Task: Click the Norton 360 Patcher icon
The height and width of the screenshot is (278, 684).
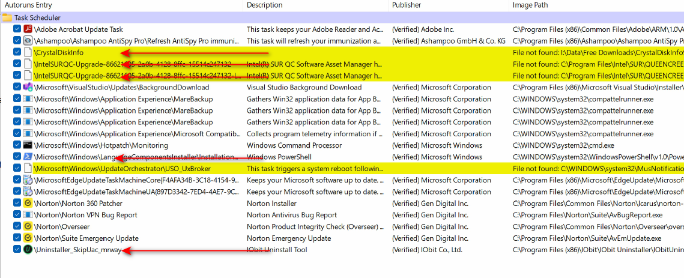Action: click(x=28, y=204)
